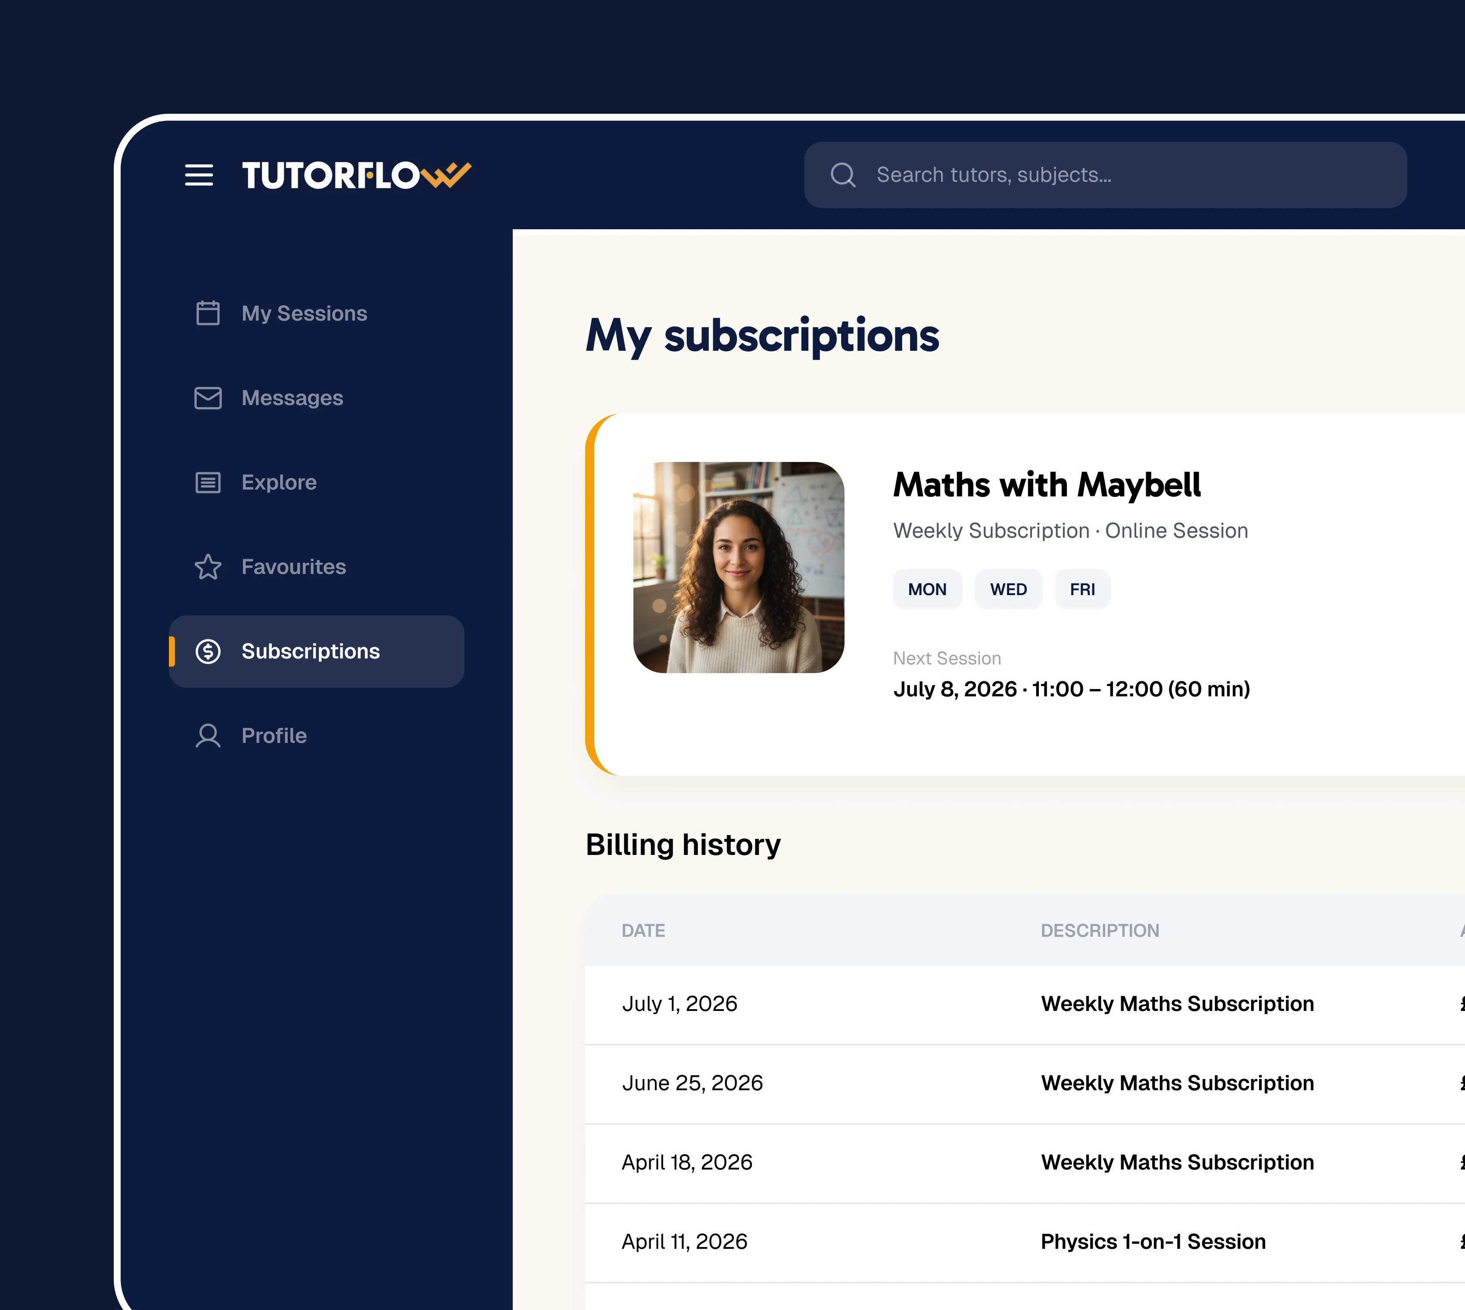
Task: Select the WED day chip
Action: tap(1008, 589)
